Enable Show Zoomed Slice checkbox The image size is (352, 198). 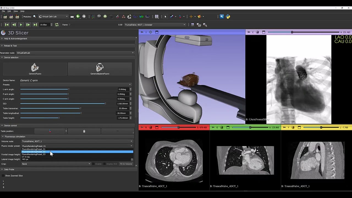pos(3,176)
